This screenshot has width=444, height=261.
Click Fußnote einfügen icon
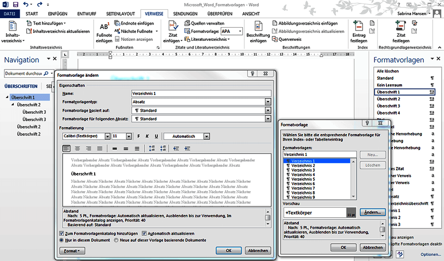tap(104, 27)
